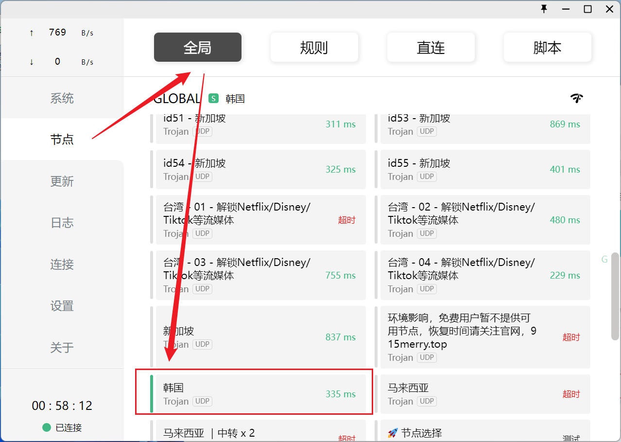
Task: Run latency test via the wifi icon
Action: coord(577,98)
